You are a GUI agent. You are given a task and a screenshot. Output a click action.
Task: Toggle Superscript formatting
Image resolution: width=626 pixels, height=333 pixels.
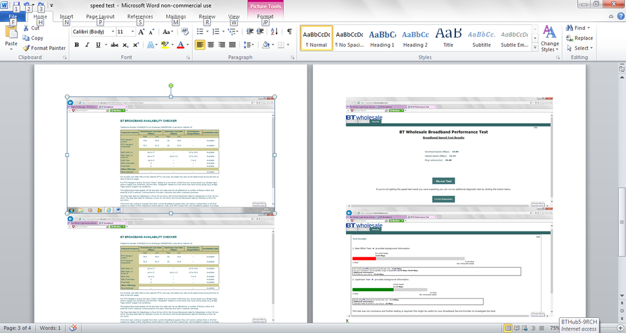pos(135,45)
